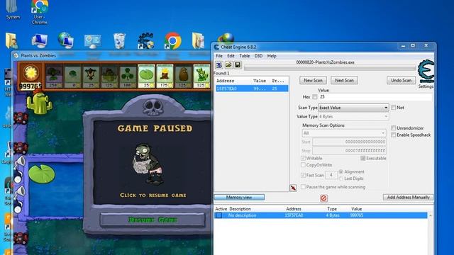Viewport: 454px width, 255px height.
Task: Select the Blover clover seed packet
Action: [128, 76]
